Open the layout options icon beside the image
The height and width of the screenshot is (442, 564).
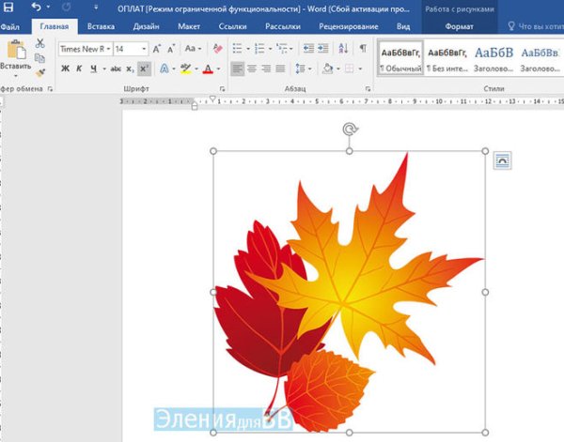click(502, 161)
